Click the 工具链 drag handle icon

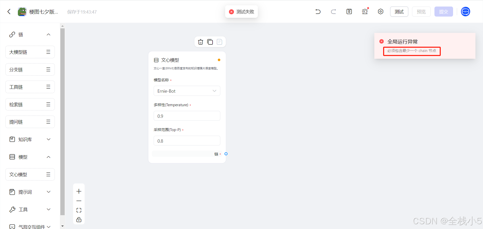pos(48,87)
